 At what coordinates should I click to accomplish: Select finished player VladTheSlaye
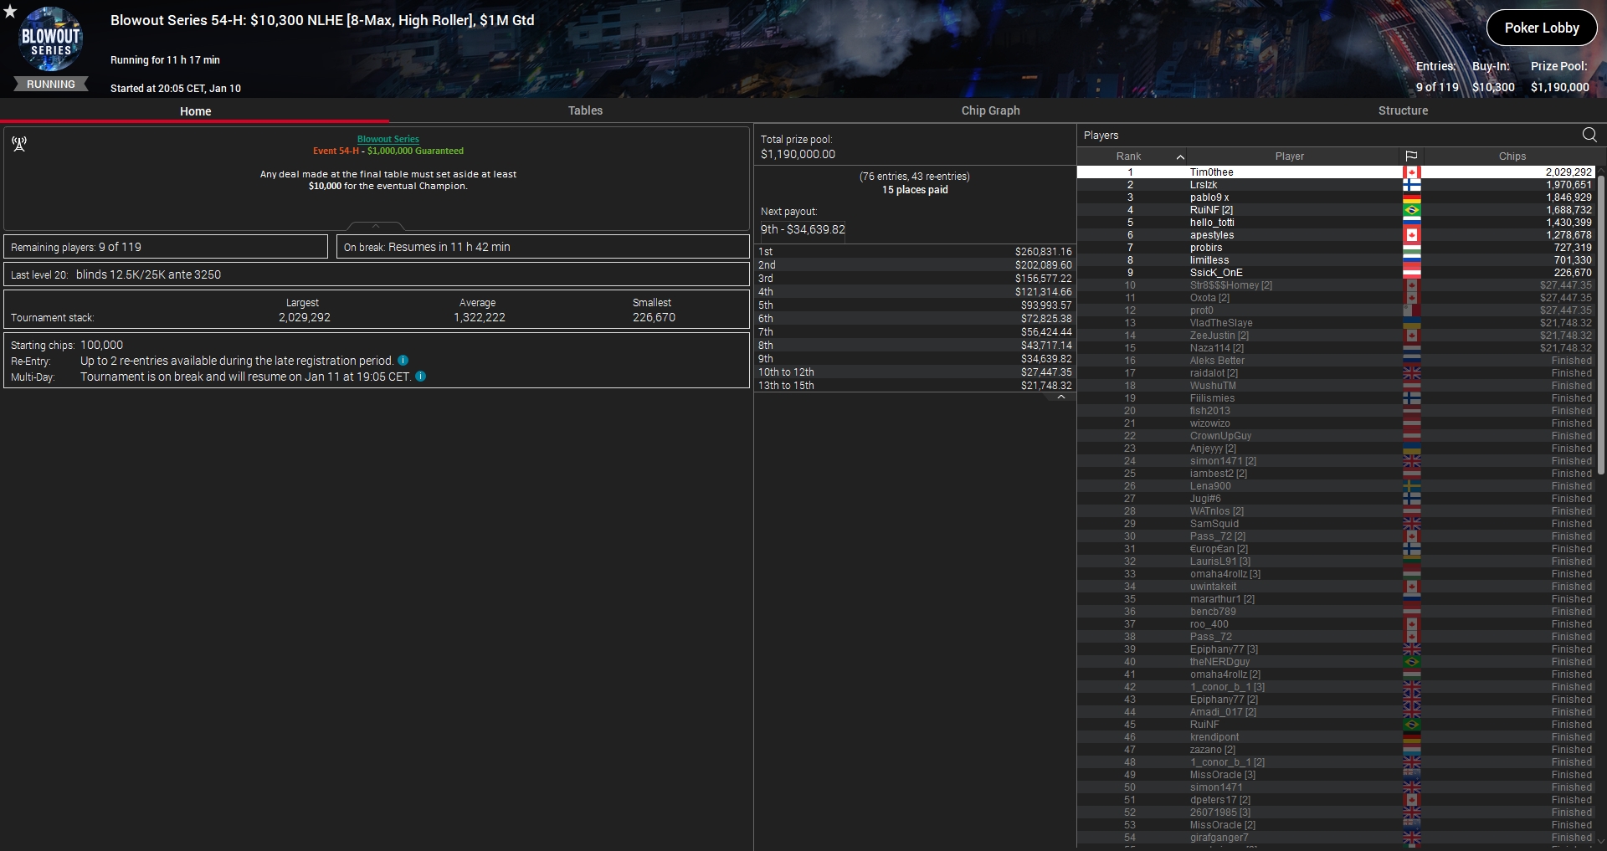1337,323
